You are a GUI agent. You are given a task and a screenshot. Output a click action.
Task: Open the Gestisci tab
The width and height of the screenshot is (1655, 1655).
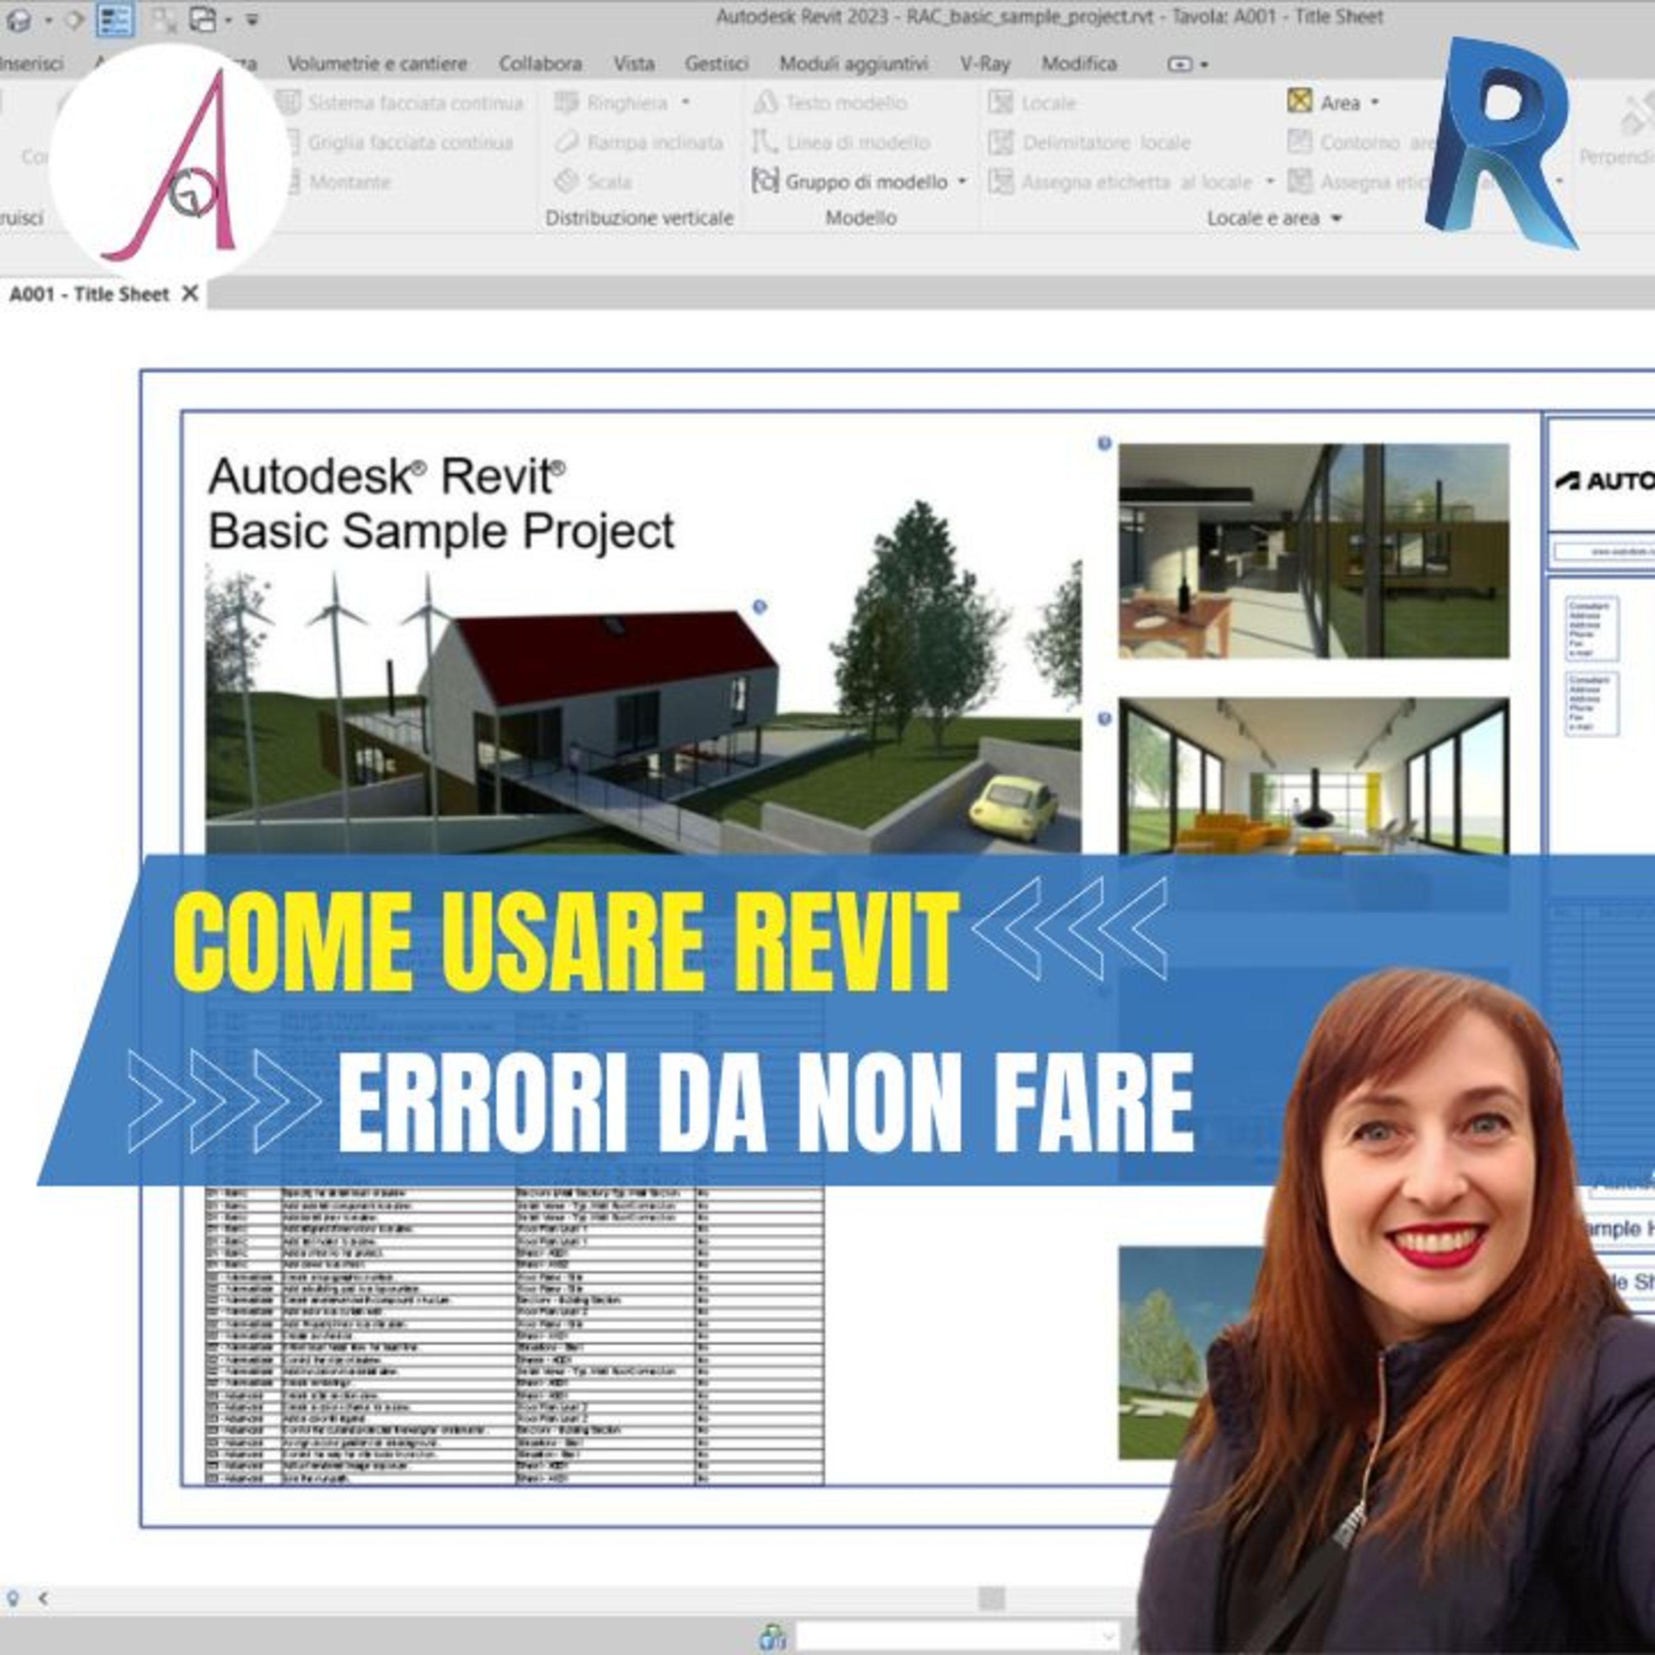click(x=716, y=63)
